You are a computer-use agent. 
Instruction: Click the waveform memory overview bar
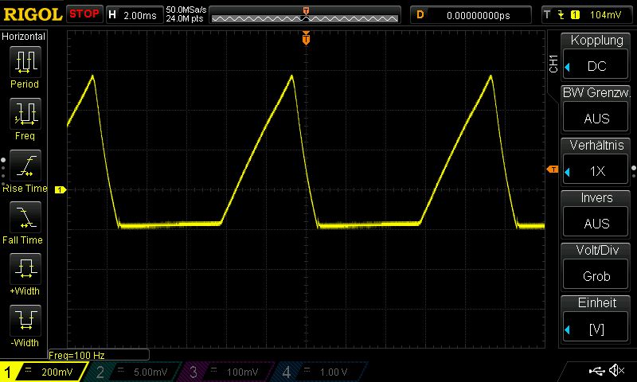click(305, 15)
